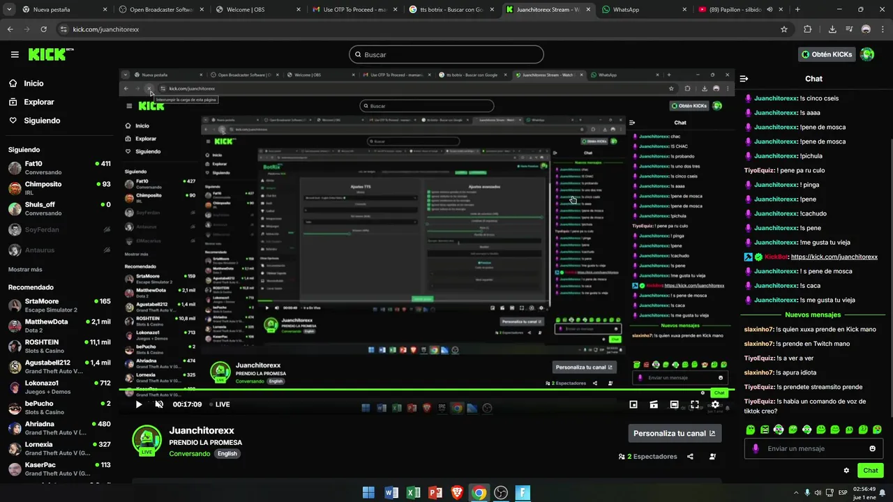Enable mini player mode

(x=633, y=404)
